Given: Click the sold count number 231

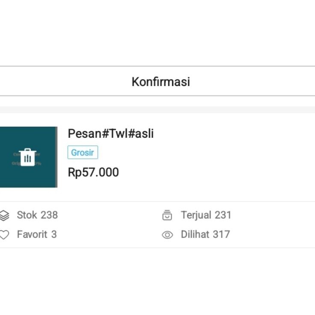Looking at the screenshot, I should click(x=223, y=215).
